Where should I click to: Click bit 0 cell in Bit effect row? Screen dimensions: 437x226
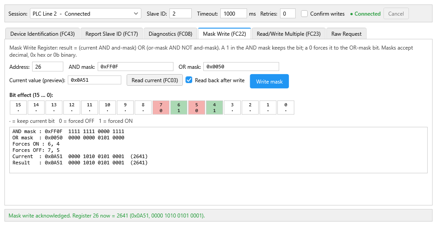click(x=286, y=108)
